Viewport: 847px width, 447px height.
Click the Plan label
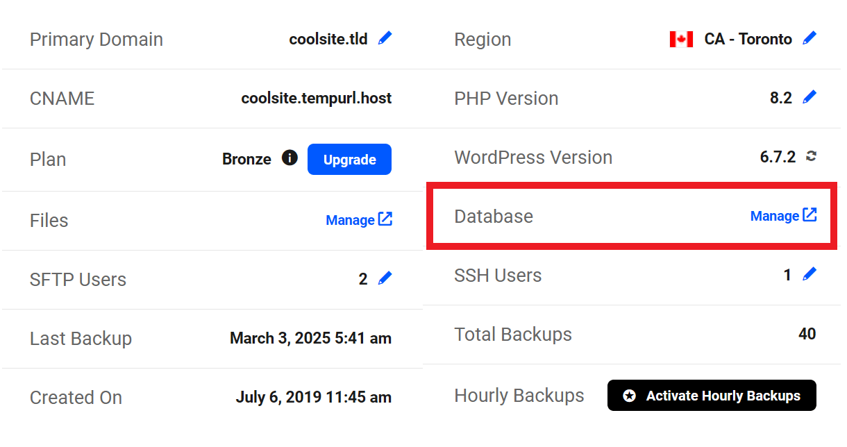[48, 159]
